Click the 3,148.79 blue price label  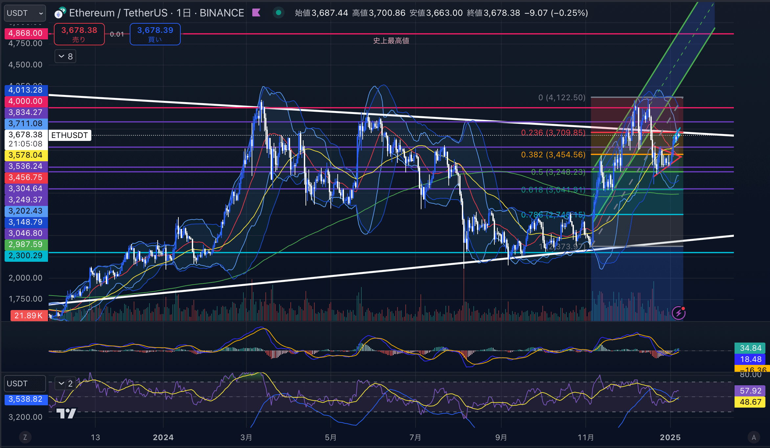tap(26, 222)
